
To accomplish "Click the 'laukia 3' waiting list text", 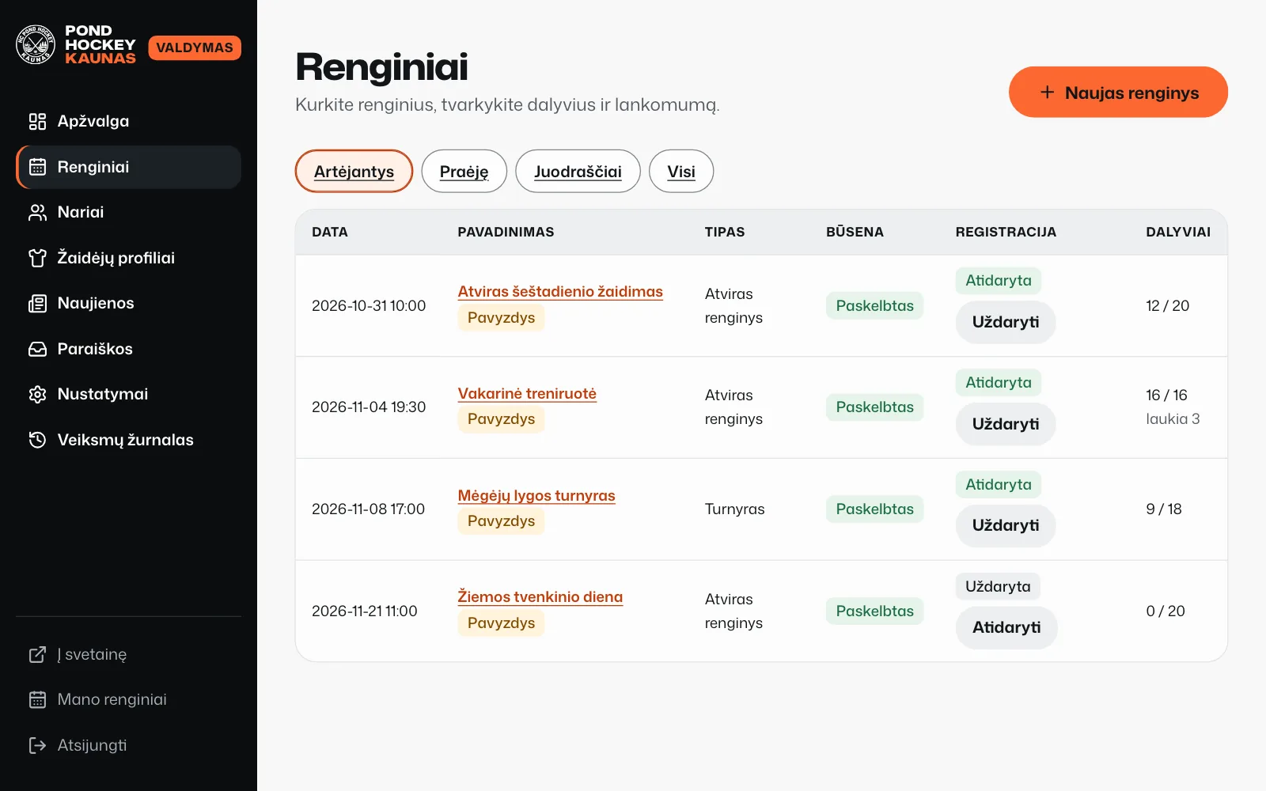I will coord(1173,418).
